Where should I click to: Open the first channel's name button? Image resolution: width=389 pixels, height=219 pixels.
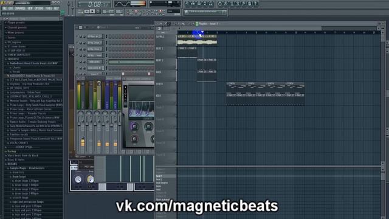click(x=95, y=36)
